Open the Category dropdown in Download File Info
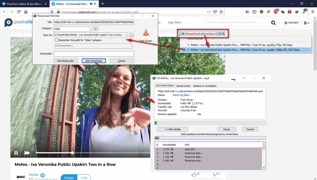 (x=73, y=29)
